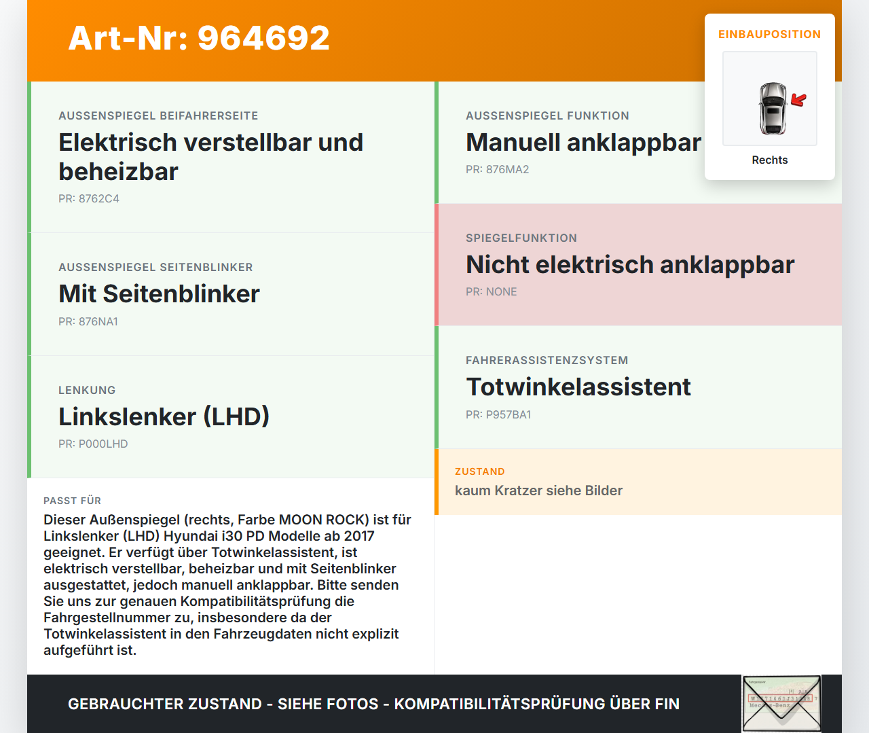Select the red arrow on the car illustration
This screenshot has height=733, width=869.
point(796,101)
